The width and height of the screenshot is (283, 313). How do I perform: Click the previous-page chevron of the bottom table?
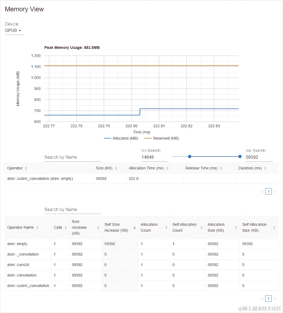tap(262, 299)
